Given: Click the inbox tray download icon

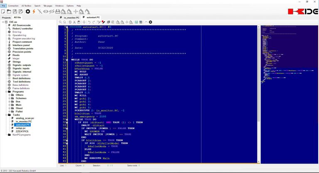Looking at the screenshot, I should [58, 12].
